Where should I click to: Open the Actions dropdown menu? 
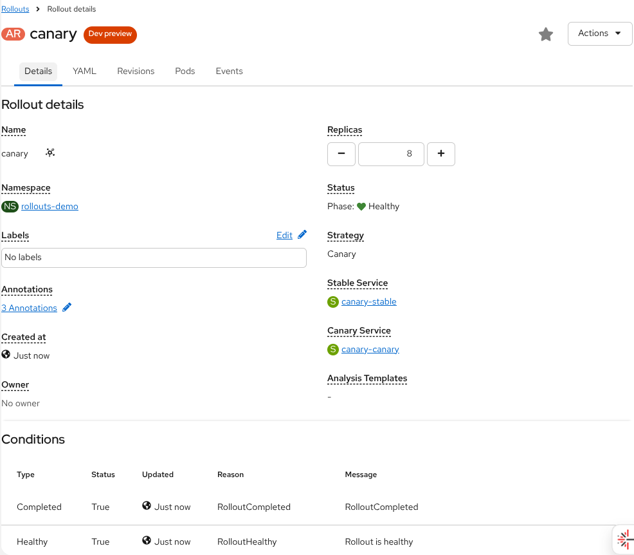[599, 33]
